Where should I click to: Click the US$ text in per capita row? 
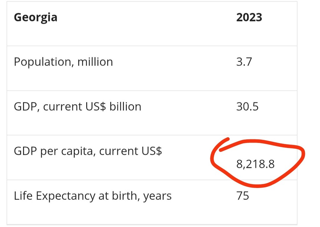[152, 151]
